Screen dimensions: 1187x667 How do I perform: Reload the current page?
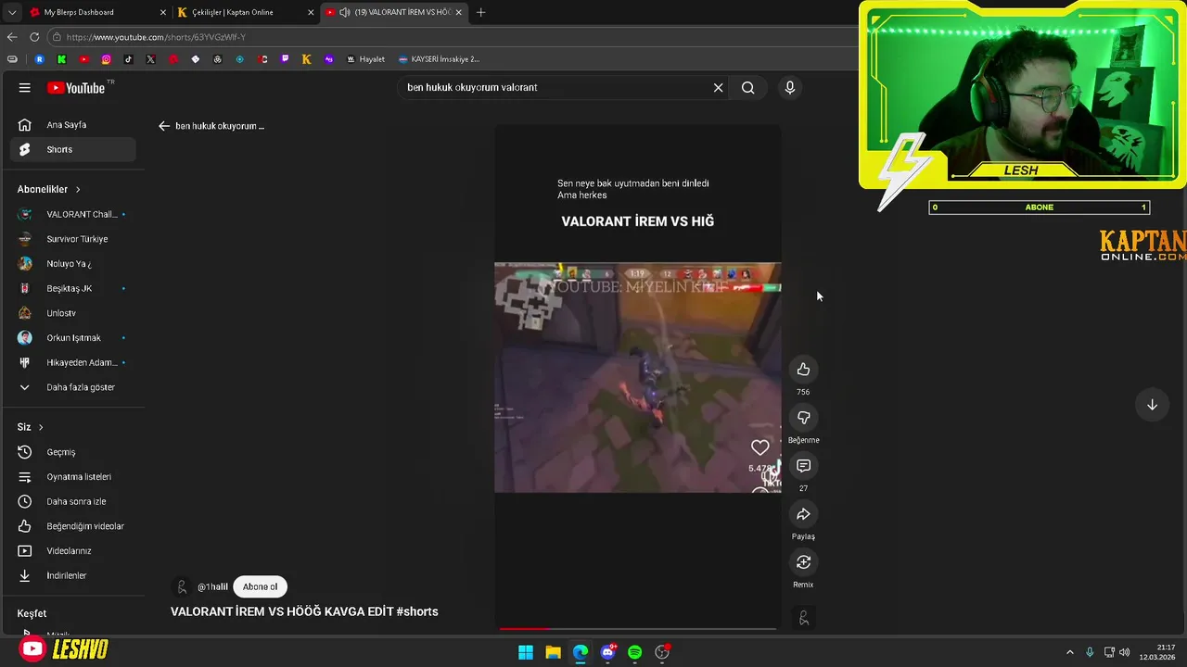pos(34,37)
